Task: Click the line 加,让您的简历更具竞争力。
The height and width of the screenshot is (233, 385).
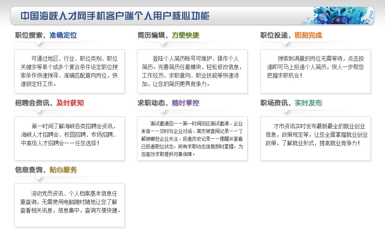Action: click(x=176, y=84)
